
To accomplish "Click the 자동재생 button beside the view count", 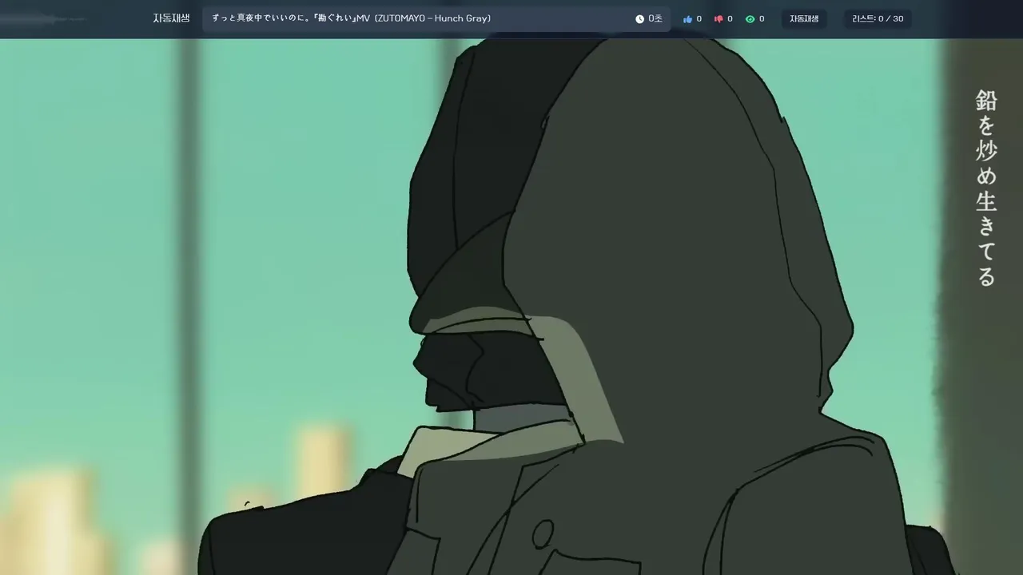I will (804, 19).
